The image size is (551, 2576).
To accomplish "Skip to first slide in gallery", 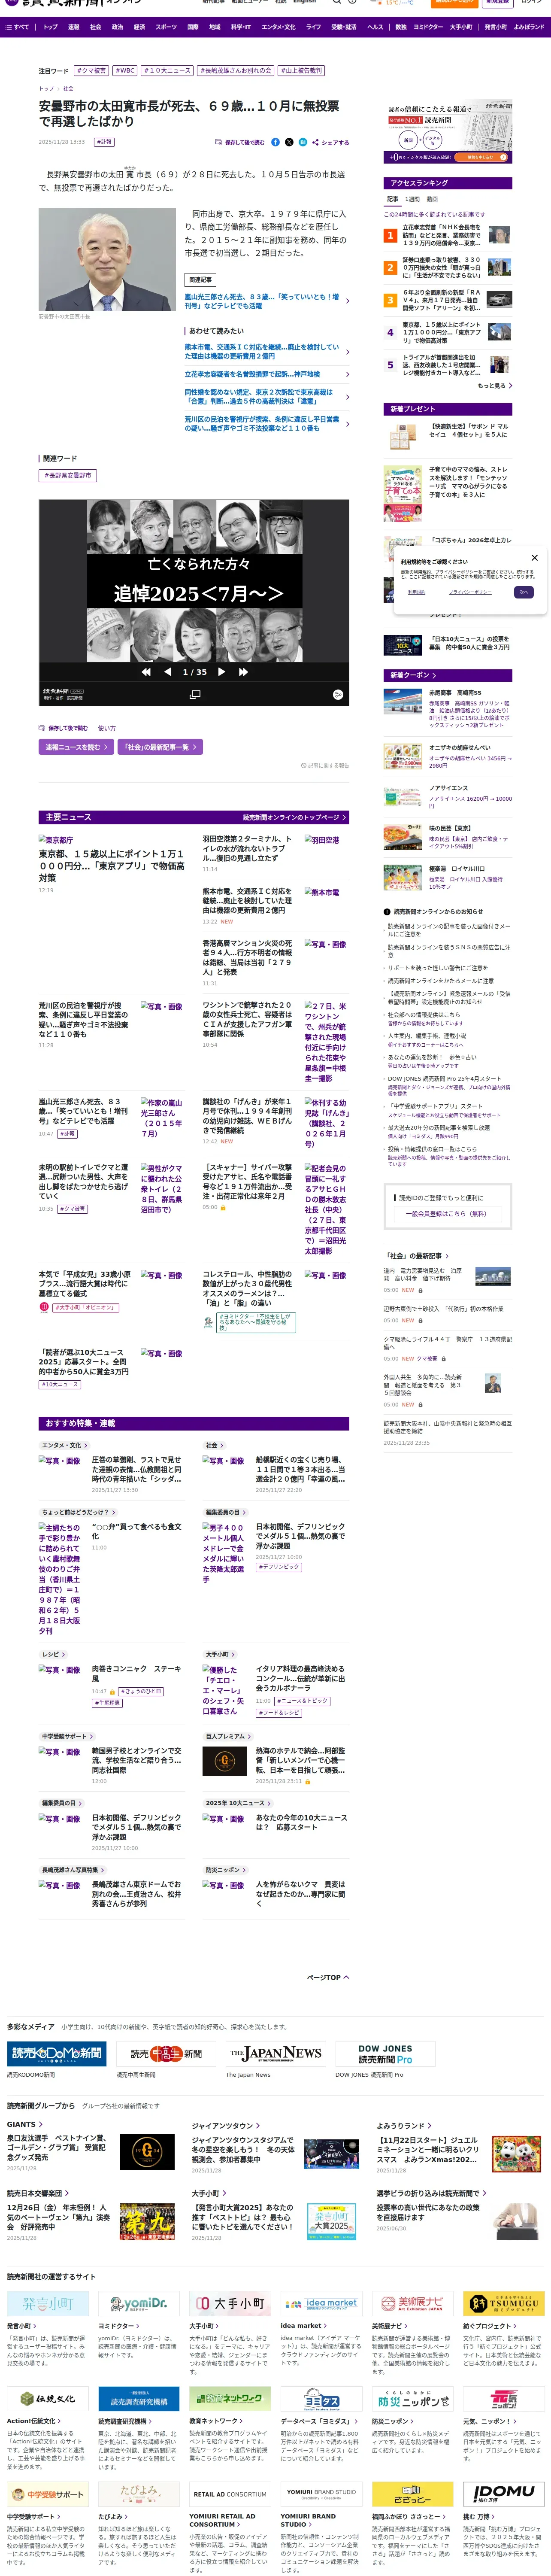I will pos(146,672).
